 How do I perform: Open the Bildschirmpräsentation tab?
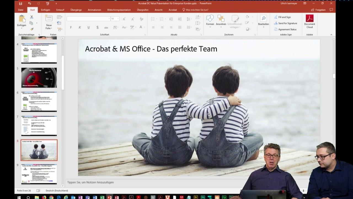[x=119, y=10]
